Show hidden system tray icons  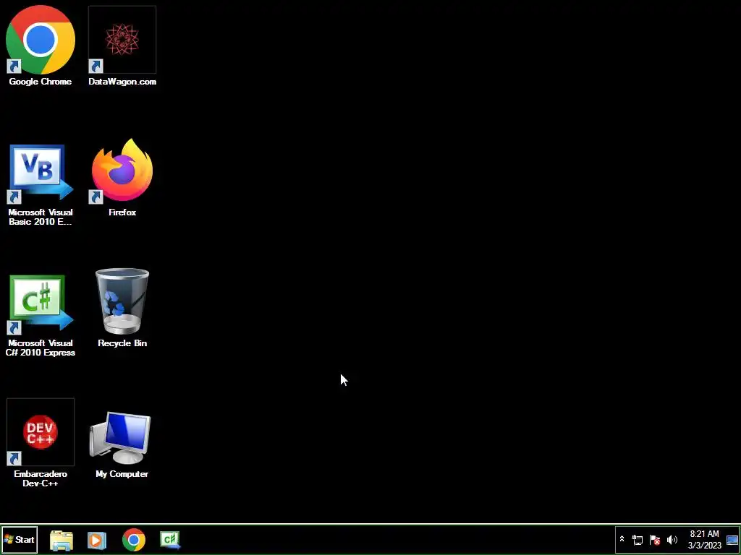(622, 539)
